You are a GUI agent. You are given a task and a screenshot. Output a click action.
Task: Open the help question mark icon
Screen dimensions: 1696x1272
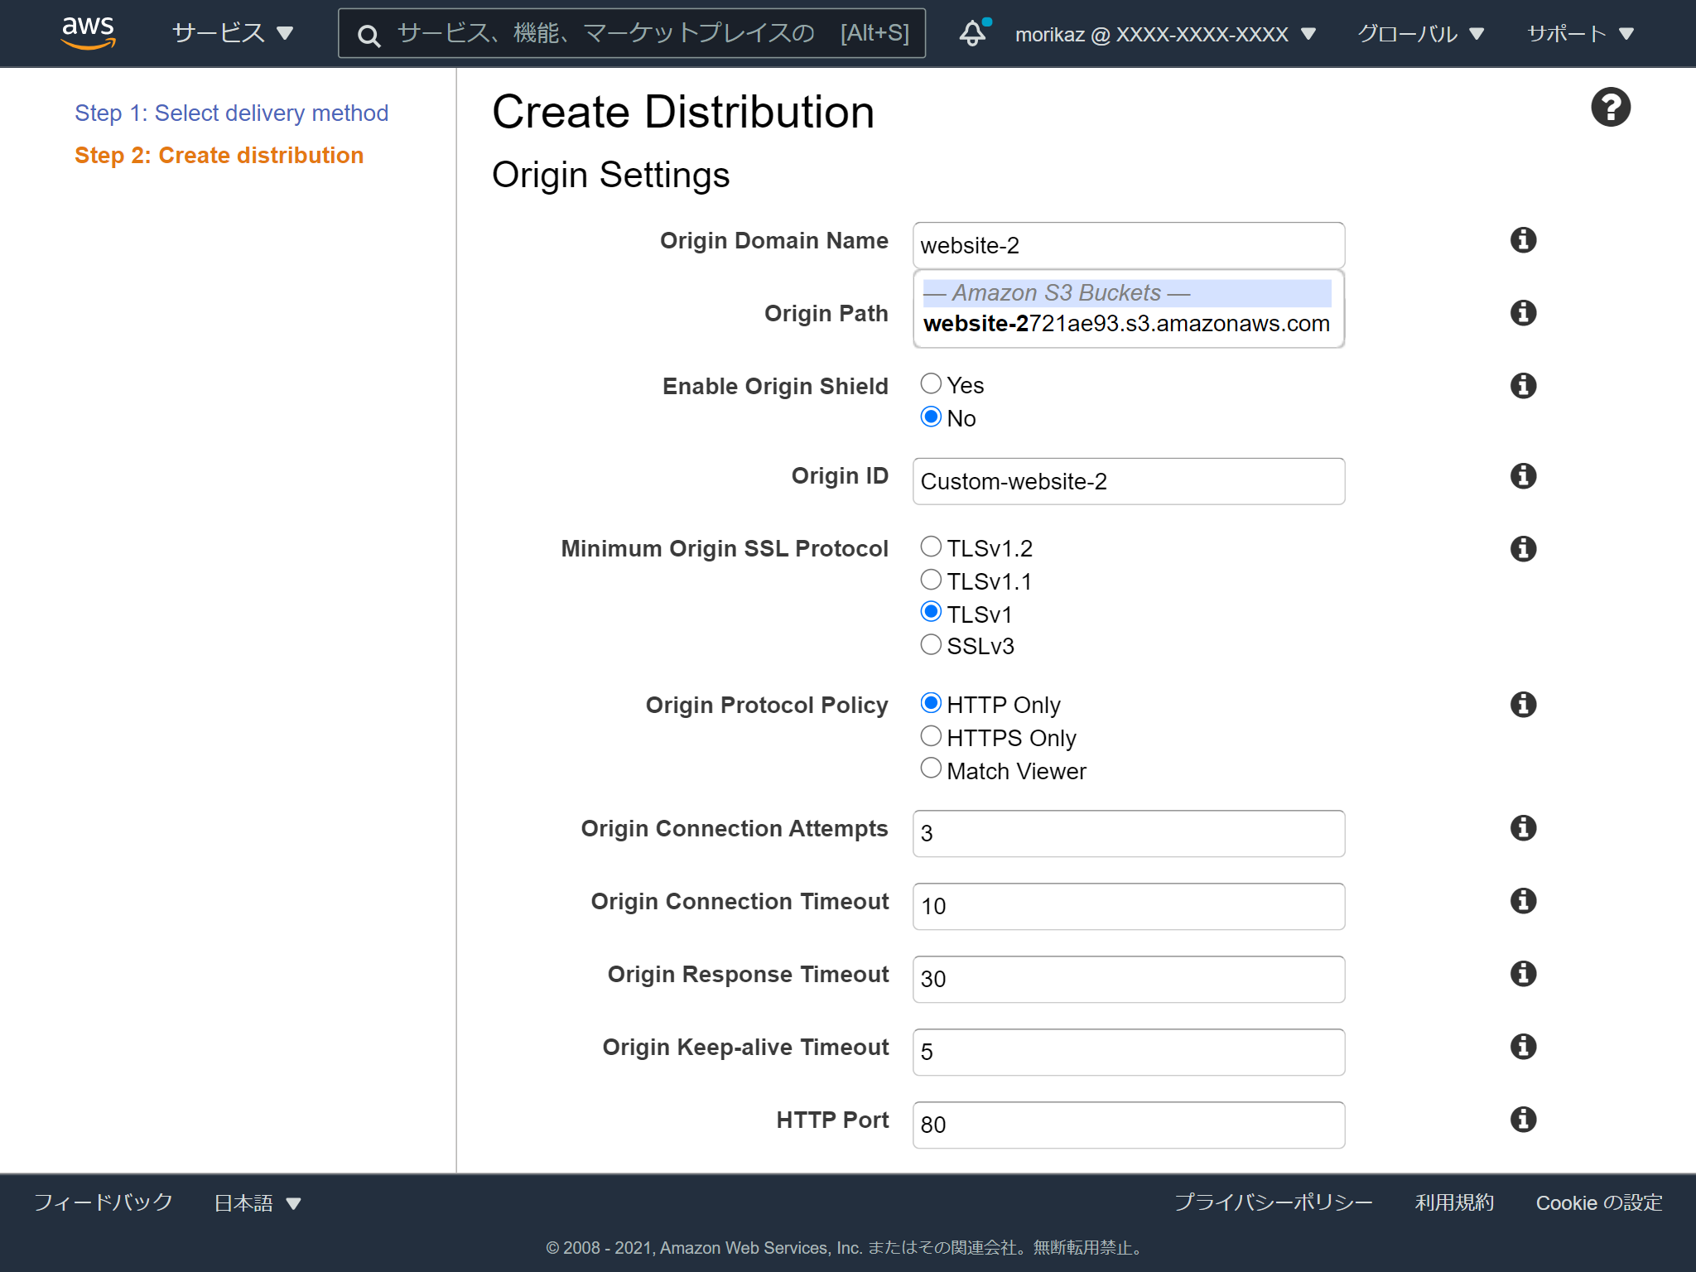pos(1610,106)
